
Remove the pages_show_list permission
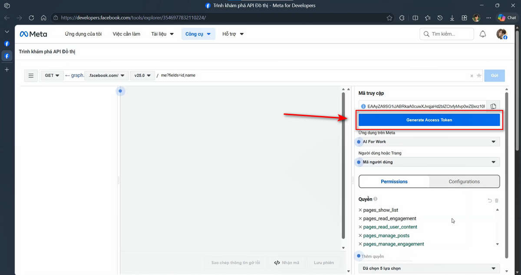(x=360, y=210)
